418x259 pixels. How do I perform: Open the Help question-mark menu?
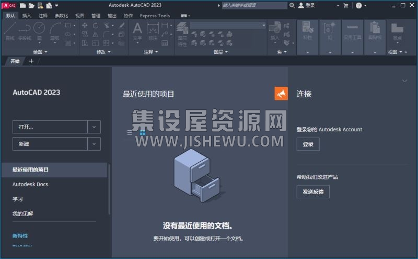click(359, 5)
